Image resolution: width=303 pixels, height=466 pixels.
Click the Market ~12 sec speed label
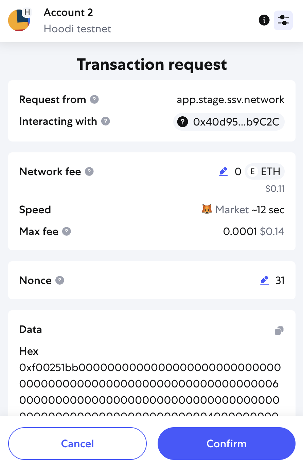(250, 210)
